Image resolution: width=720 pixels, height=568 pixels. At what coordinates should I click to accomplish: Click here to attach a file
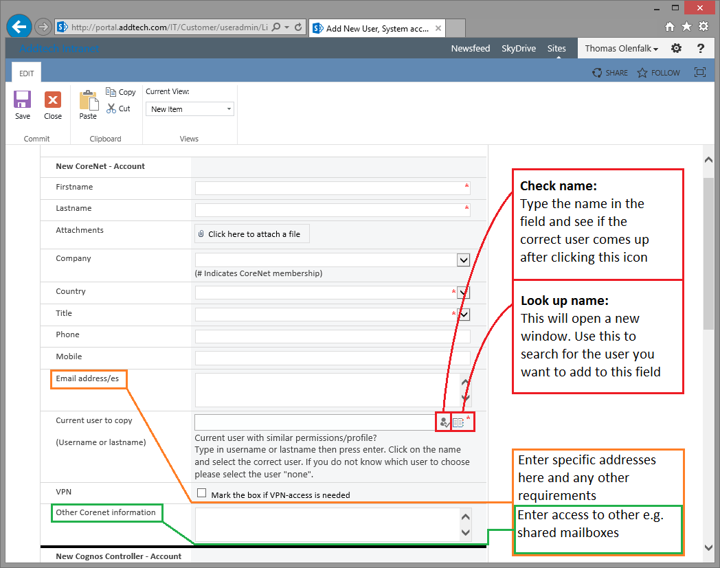tap(252, 234)
